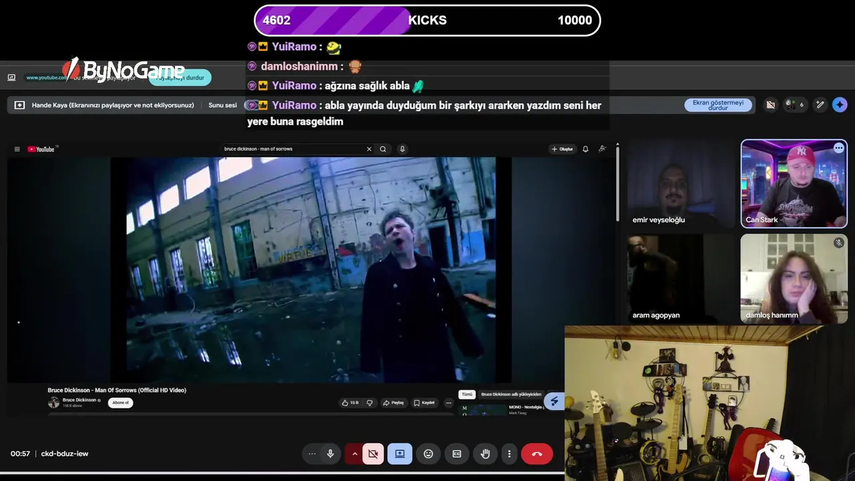855x481 pixels.
Task: Select emir veyseloğlu video tile
Action: [680, 184]
